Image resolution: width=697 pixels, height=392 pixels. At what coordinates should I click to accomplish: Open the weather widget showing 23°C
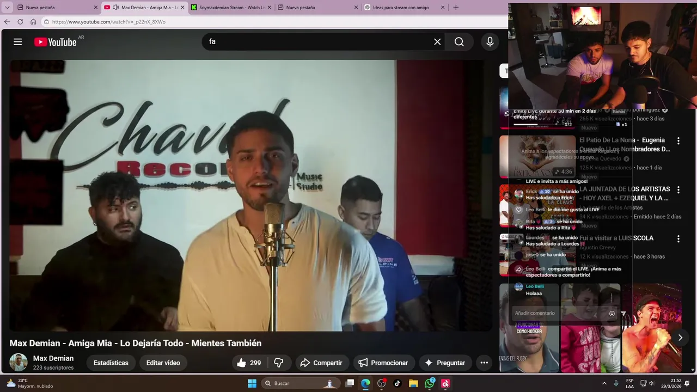(x=30, y=383)
